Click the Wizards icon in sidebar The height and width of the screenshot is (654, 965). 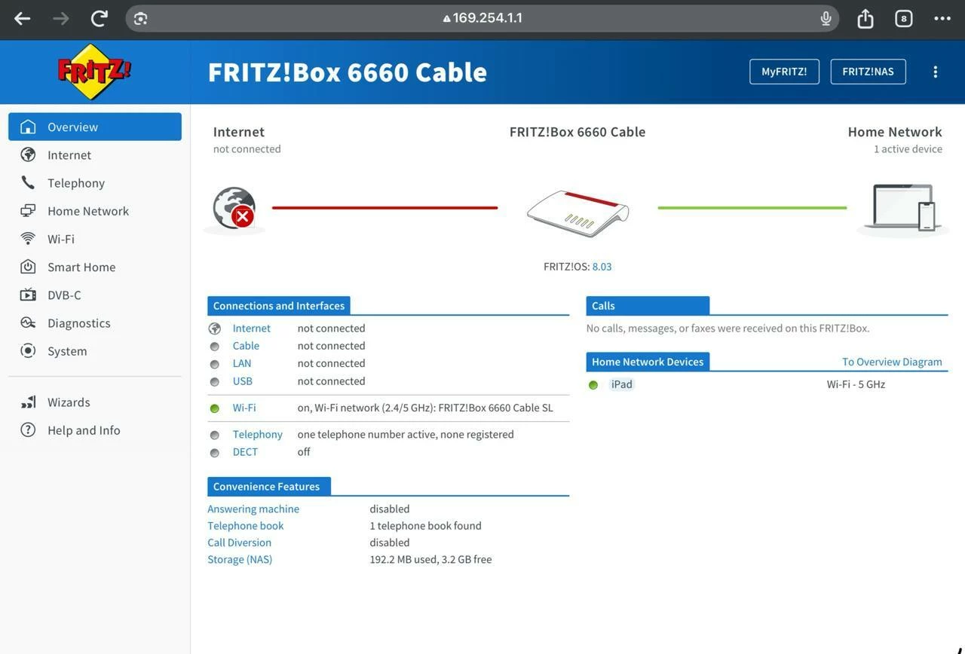28,402
